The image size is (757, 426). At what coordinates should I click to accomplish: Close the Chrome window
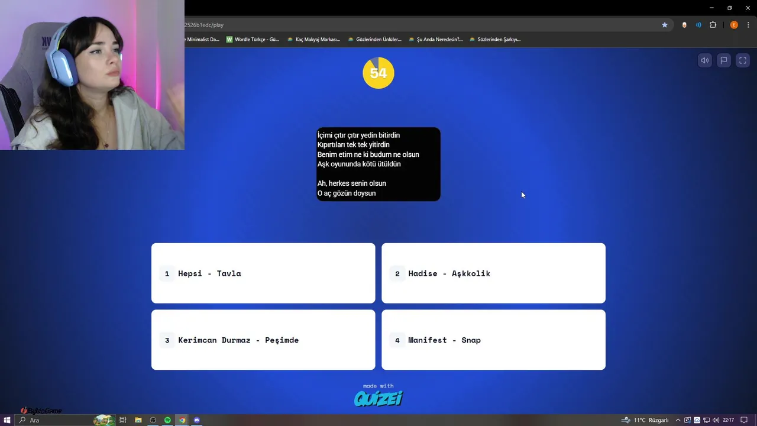point(748,8)
